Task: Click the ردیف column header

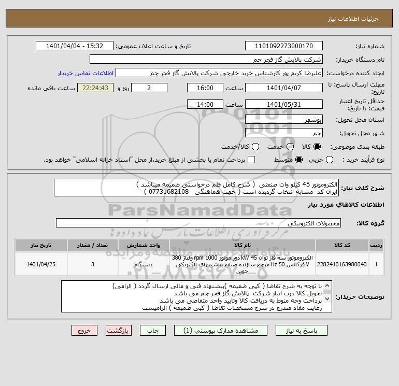Action: [376, 245]
